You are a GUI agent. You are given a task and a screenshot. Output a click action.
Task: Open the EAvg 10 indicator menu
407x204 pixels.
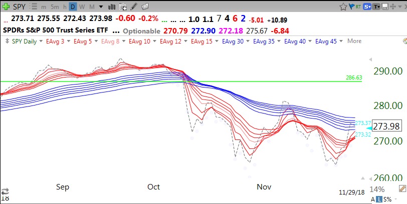pos(154,41)
